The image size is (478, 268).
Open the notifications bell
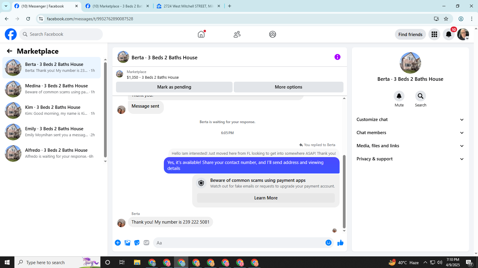(x=449, y=34)
